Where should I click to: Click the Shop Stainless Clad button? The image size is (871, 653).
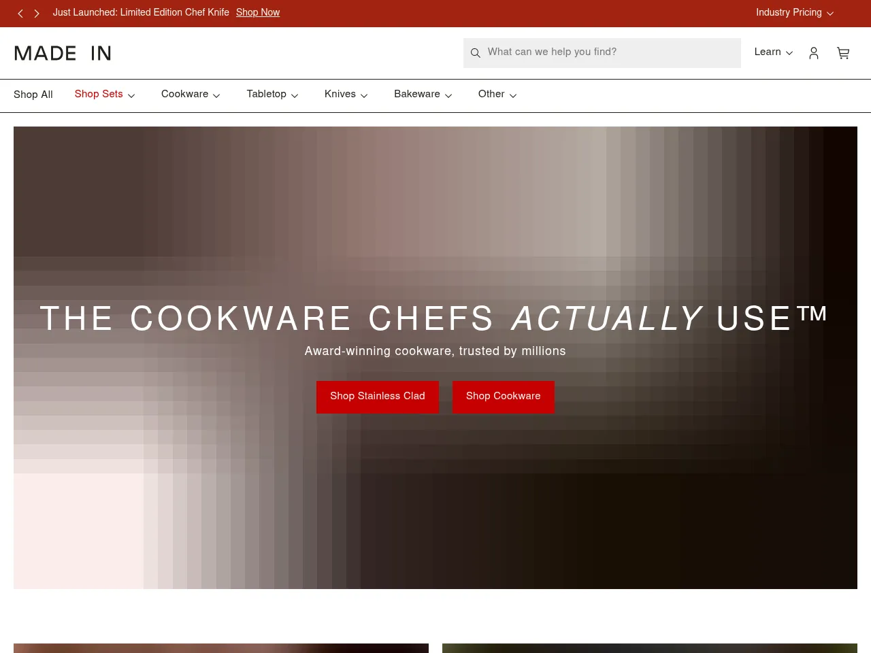(x=378, y=397)
